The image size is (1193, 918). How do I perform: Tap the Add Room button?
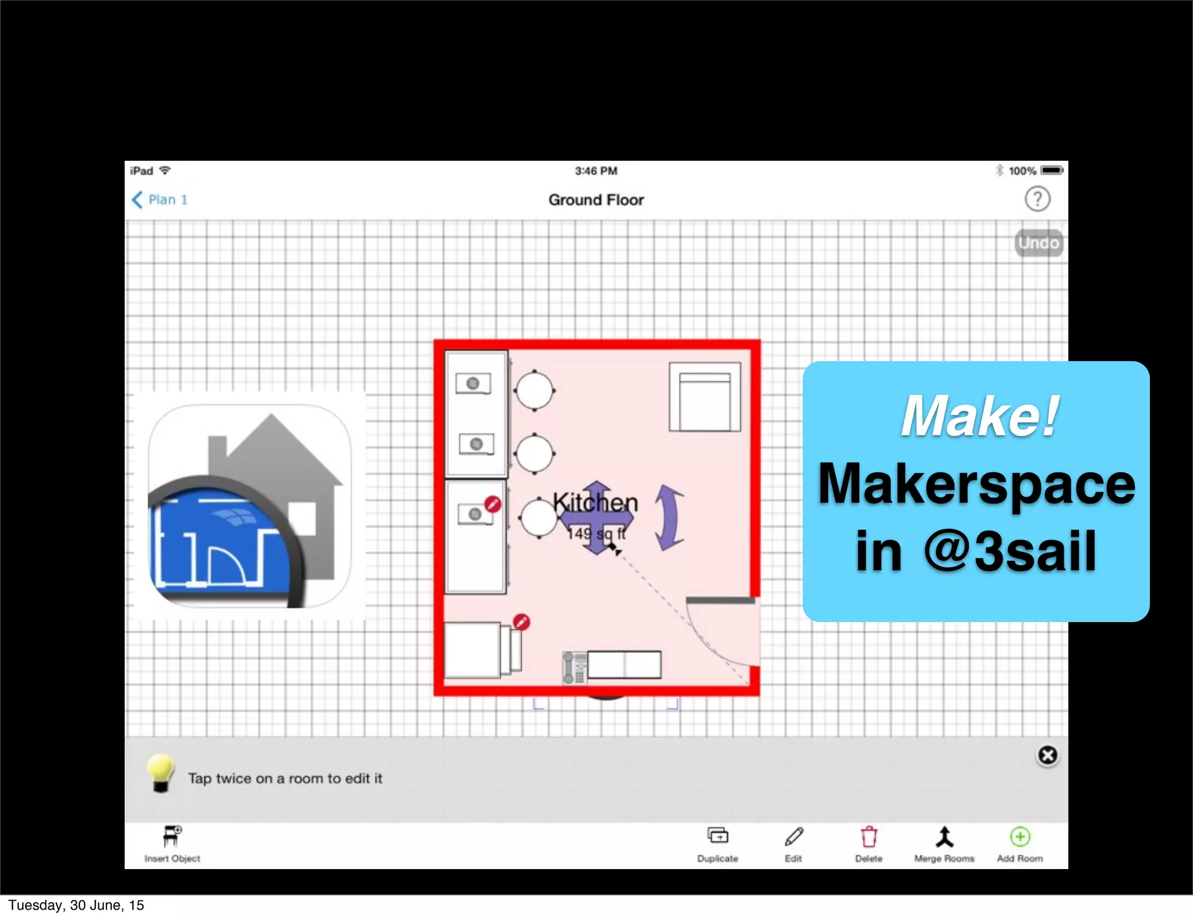1020,844
